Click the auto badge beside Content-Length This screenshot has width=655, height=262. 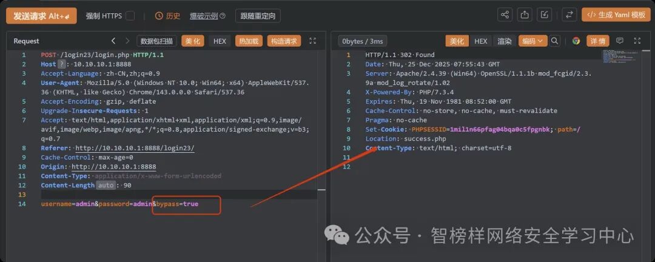coord(106,185)
